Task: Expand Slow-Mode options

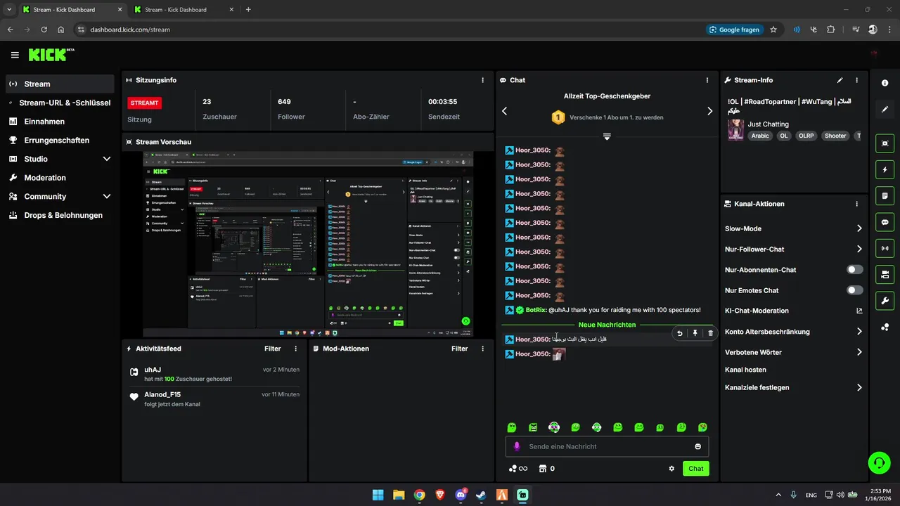Action: point(859,228)
